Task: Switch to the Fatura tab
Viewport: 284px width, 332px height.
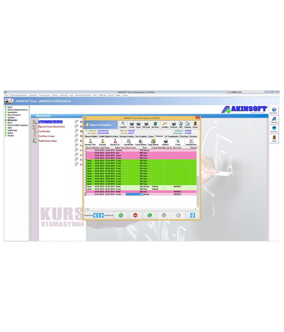Action: [x=151, y=137]
